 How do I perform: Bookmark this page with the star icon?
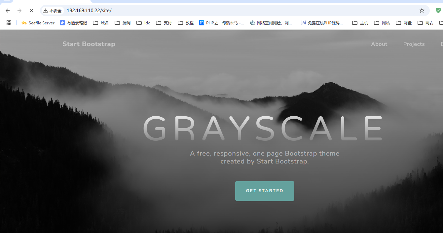pyautogui.click(x=422, y=11)
